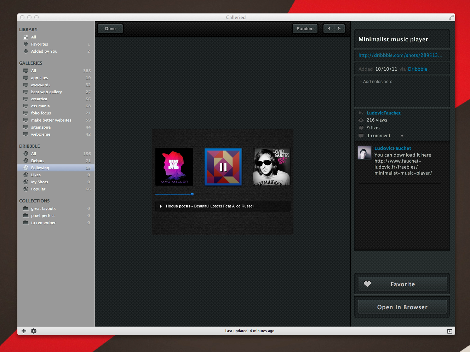Viewport: 470px width, 352px height.
Task: Pause the center album playback
Action: [x=223, y=167]
